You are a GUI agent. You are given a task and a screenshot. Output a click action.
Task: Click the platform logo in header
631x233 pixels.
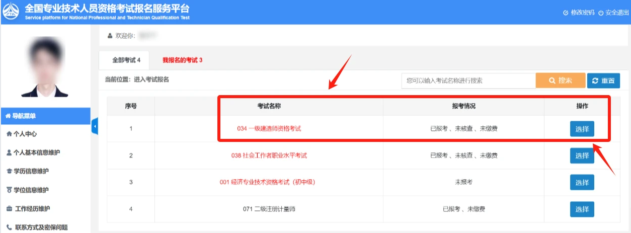point(12,12)
